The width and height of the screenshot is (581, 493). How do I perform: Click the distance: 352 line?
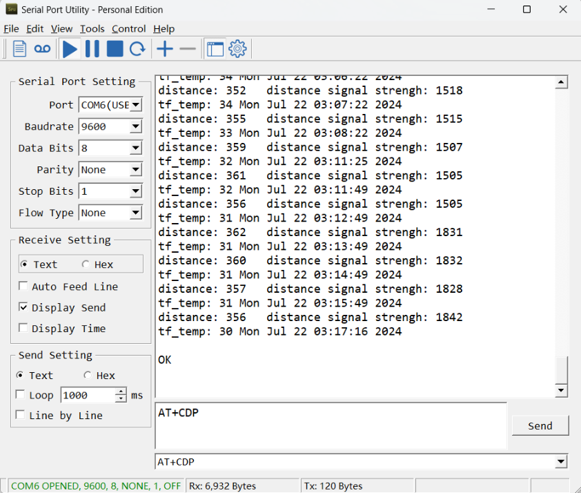point(310,90)
